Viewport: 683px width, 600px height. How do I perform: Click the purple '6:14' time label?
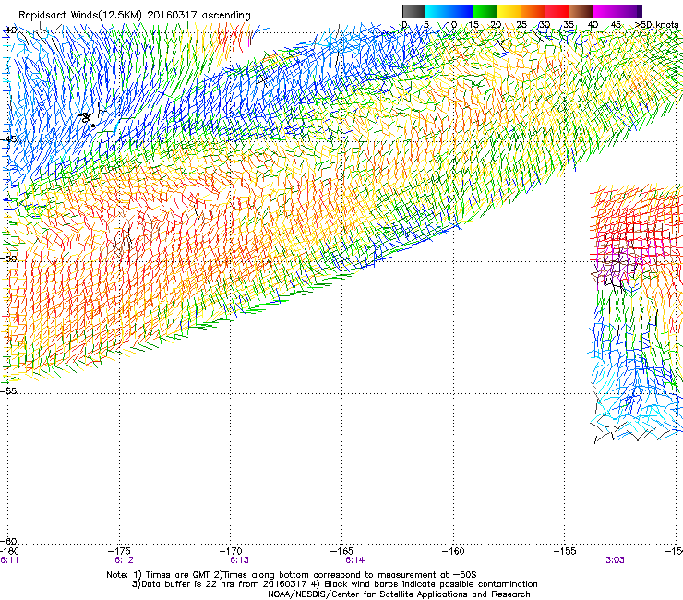(355, 560)
